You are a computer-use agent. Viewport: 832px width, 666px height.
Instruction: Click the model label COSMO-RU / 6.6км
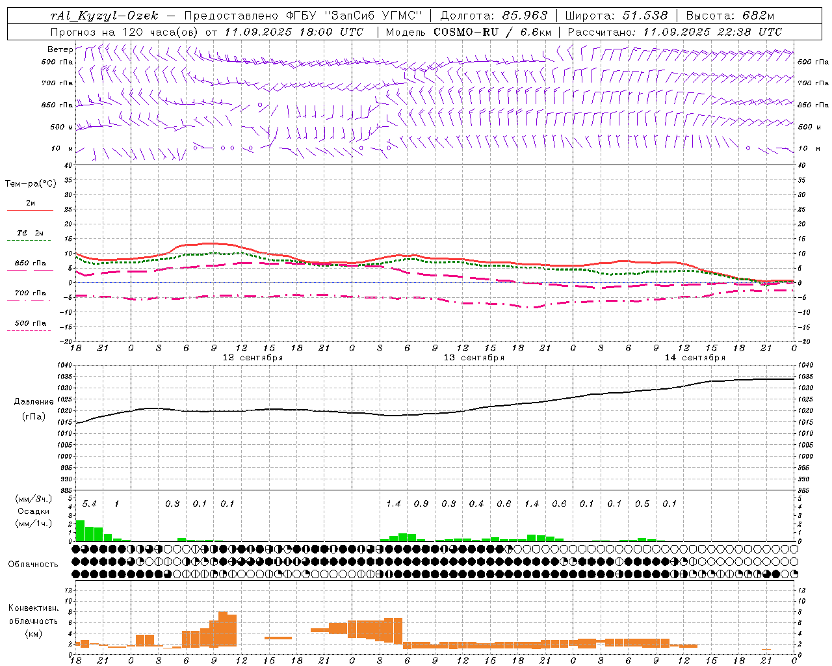coord(493,32)
